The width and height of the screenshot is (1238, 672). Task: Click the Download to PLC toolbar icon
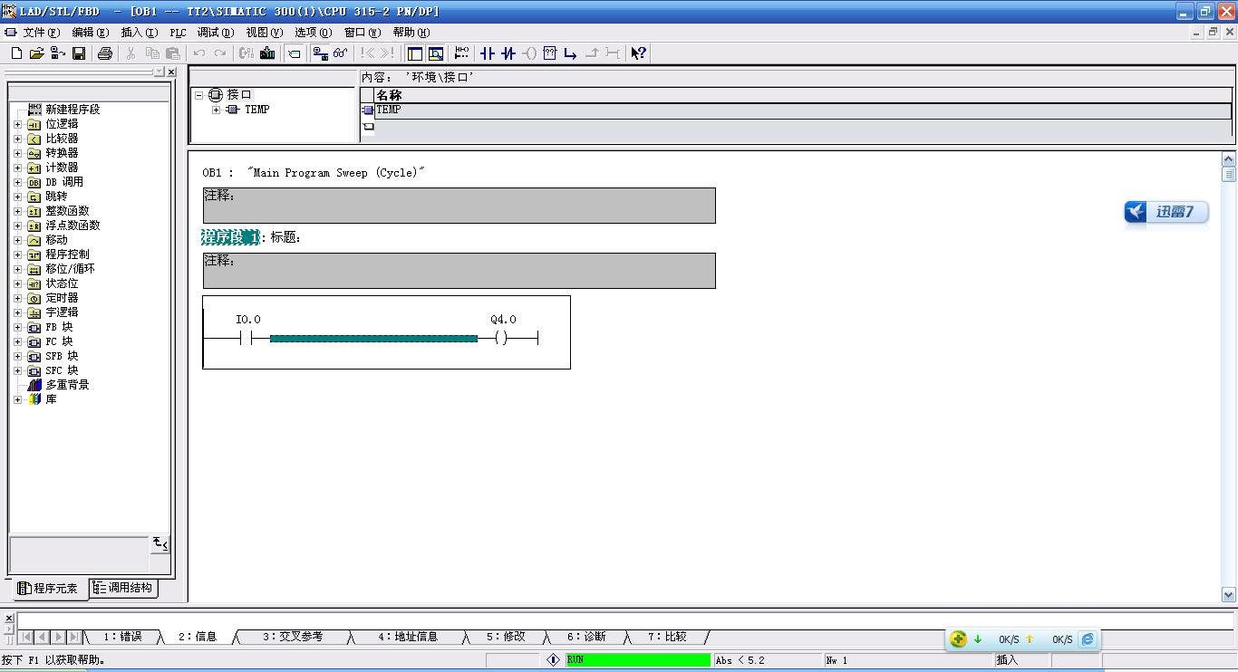coord(267,53)
